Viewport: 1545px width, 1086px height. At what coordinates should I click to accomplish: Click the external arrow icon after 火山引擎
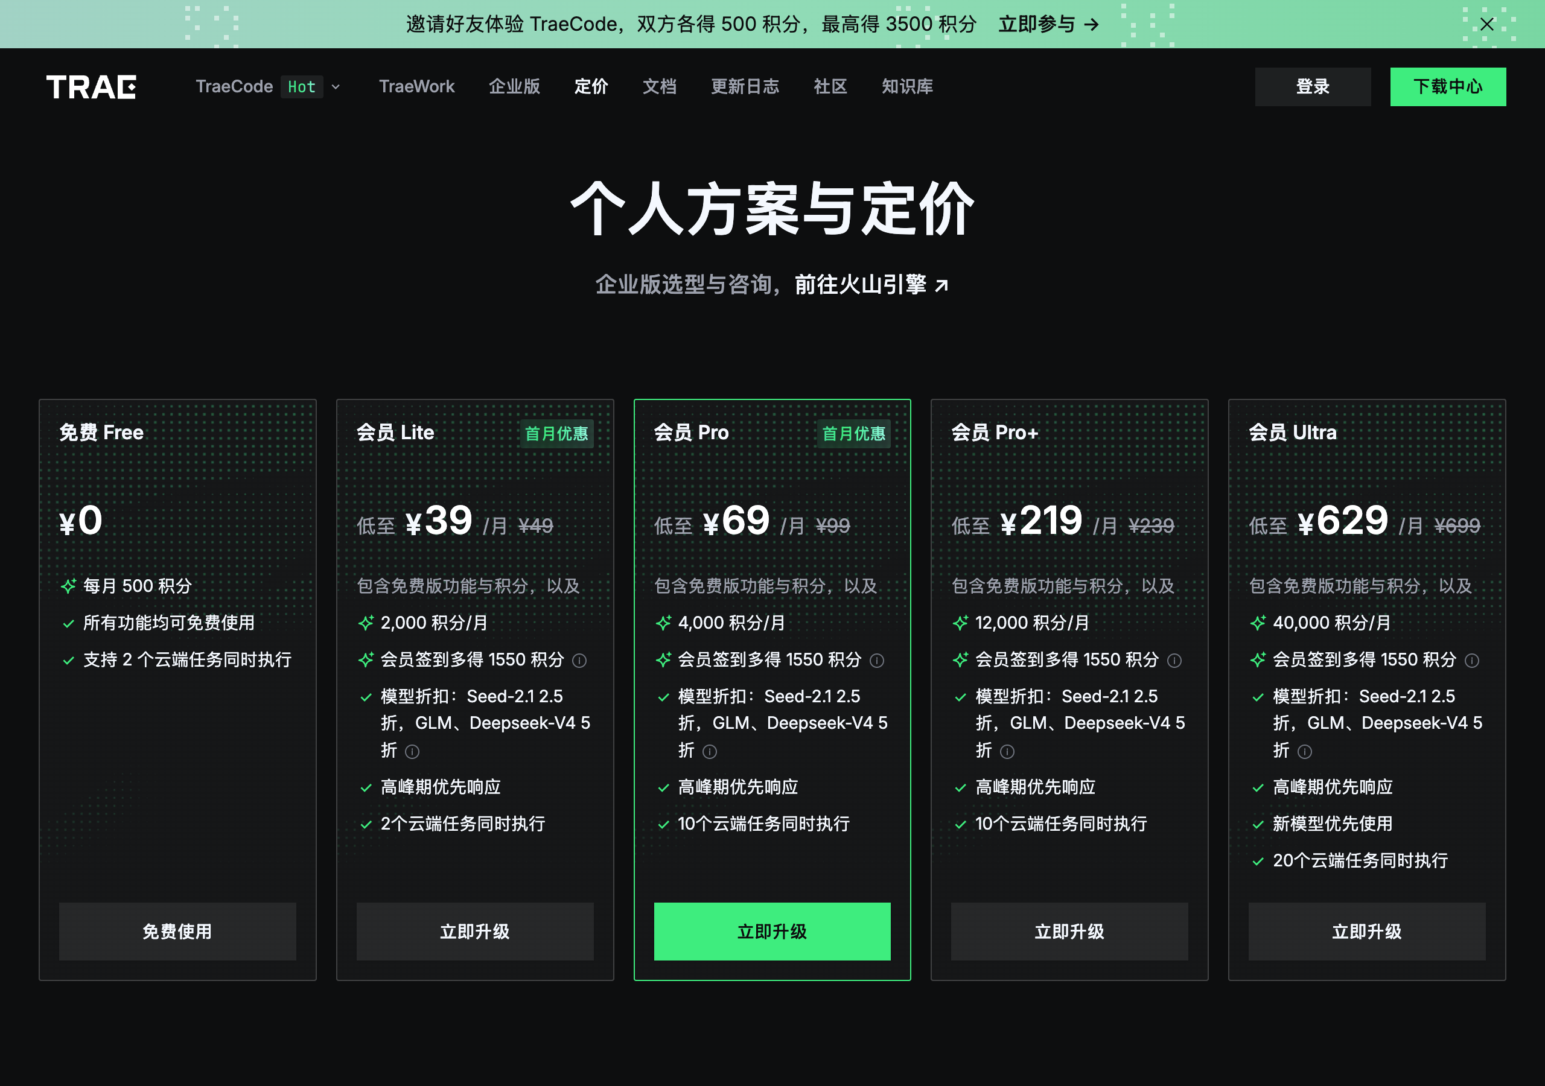tap(941, 286)
